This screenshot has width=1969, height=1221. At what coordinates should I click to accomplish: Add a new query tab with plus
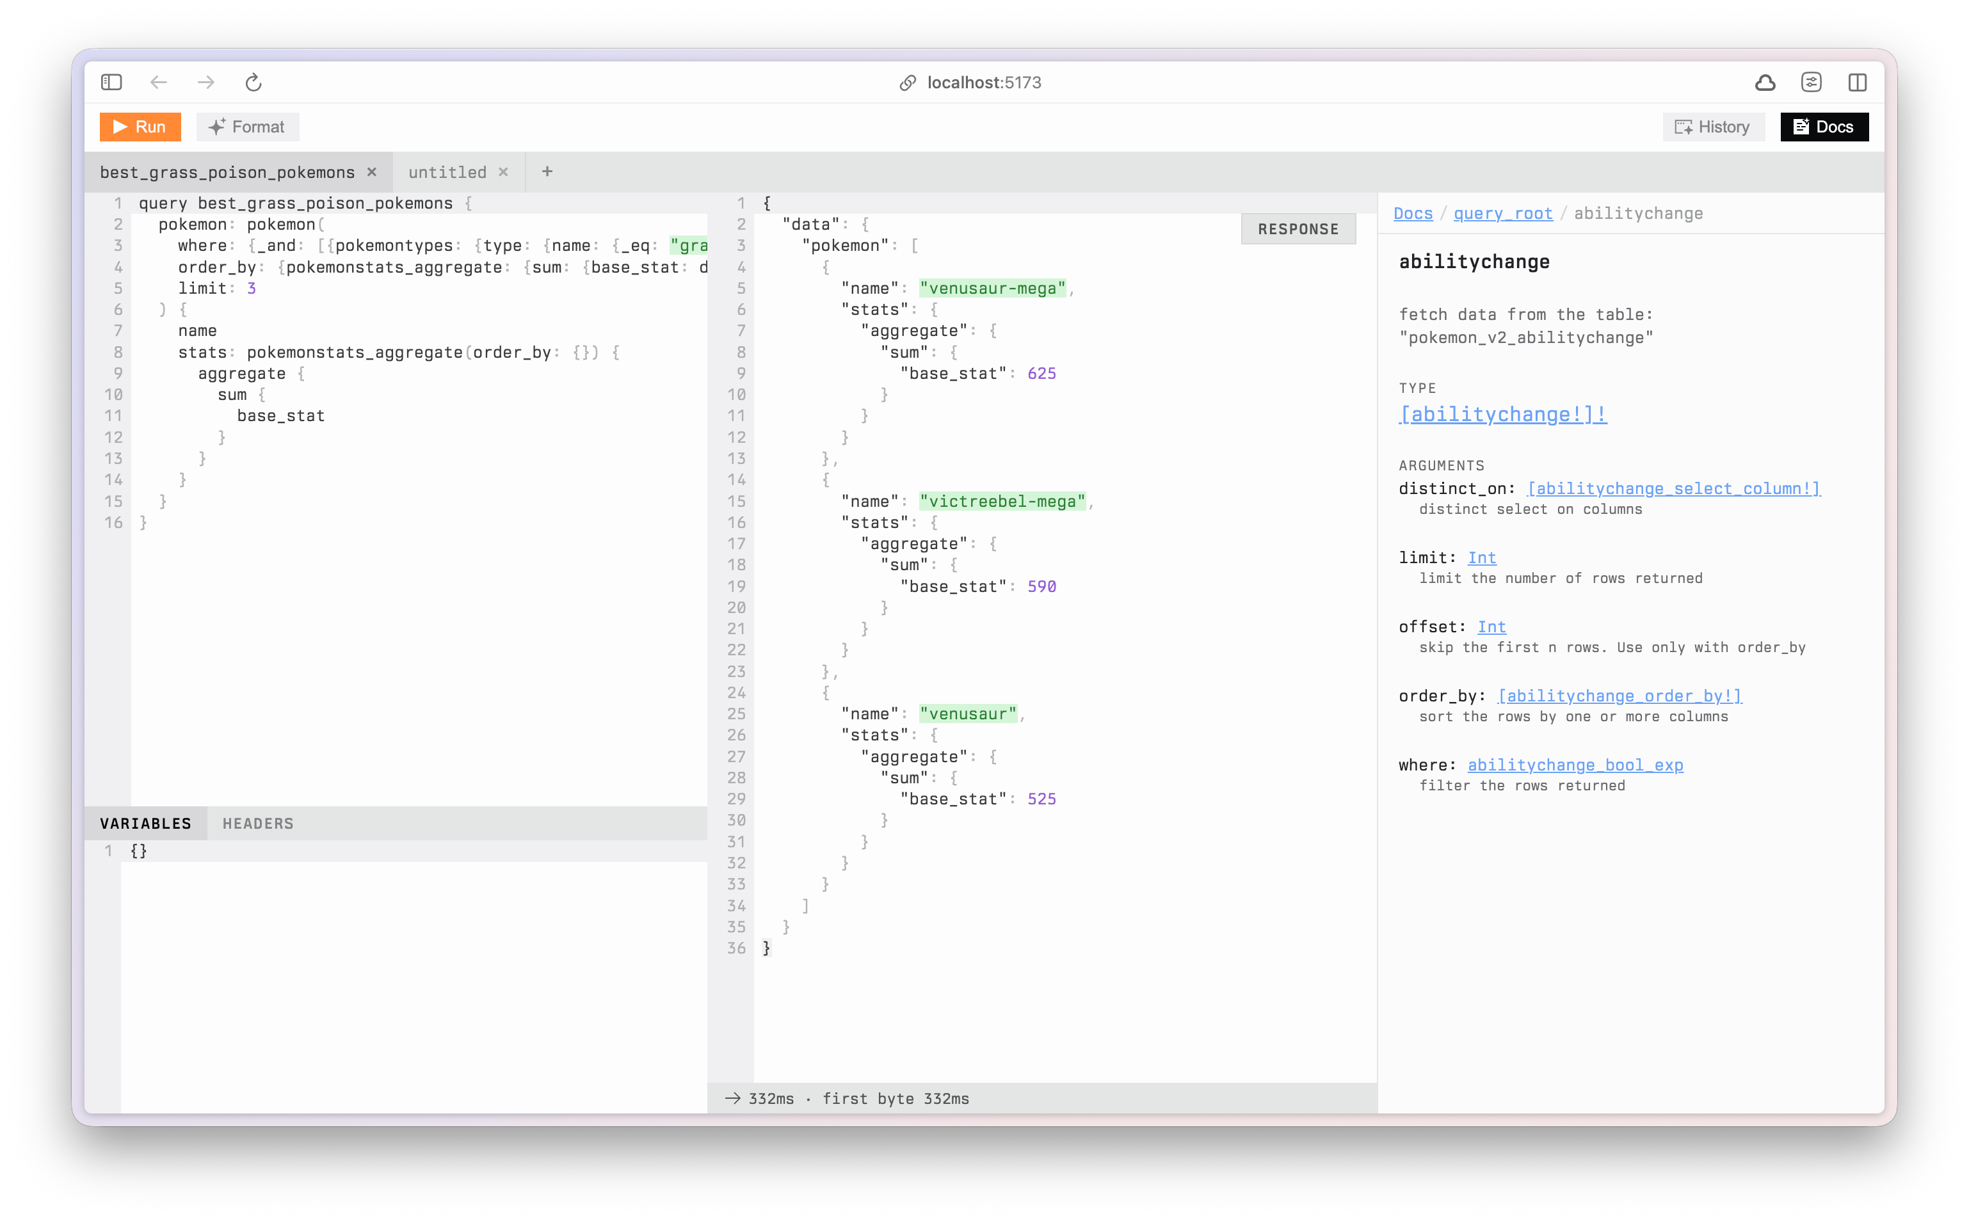[547, 172]
